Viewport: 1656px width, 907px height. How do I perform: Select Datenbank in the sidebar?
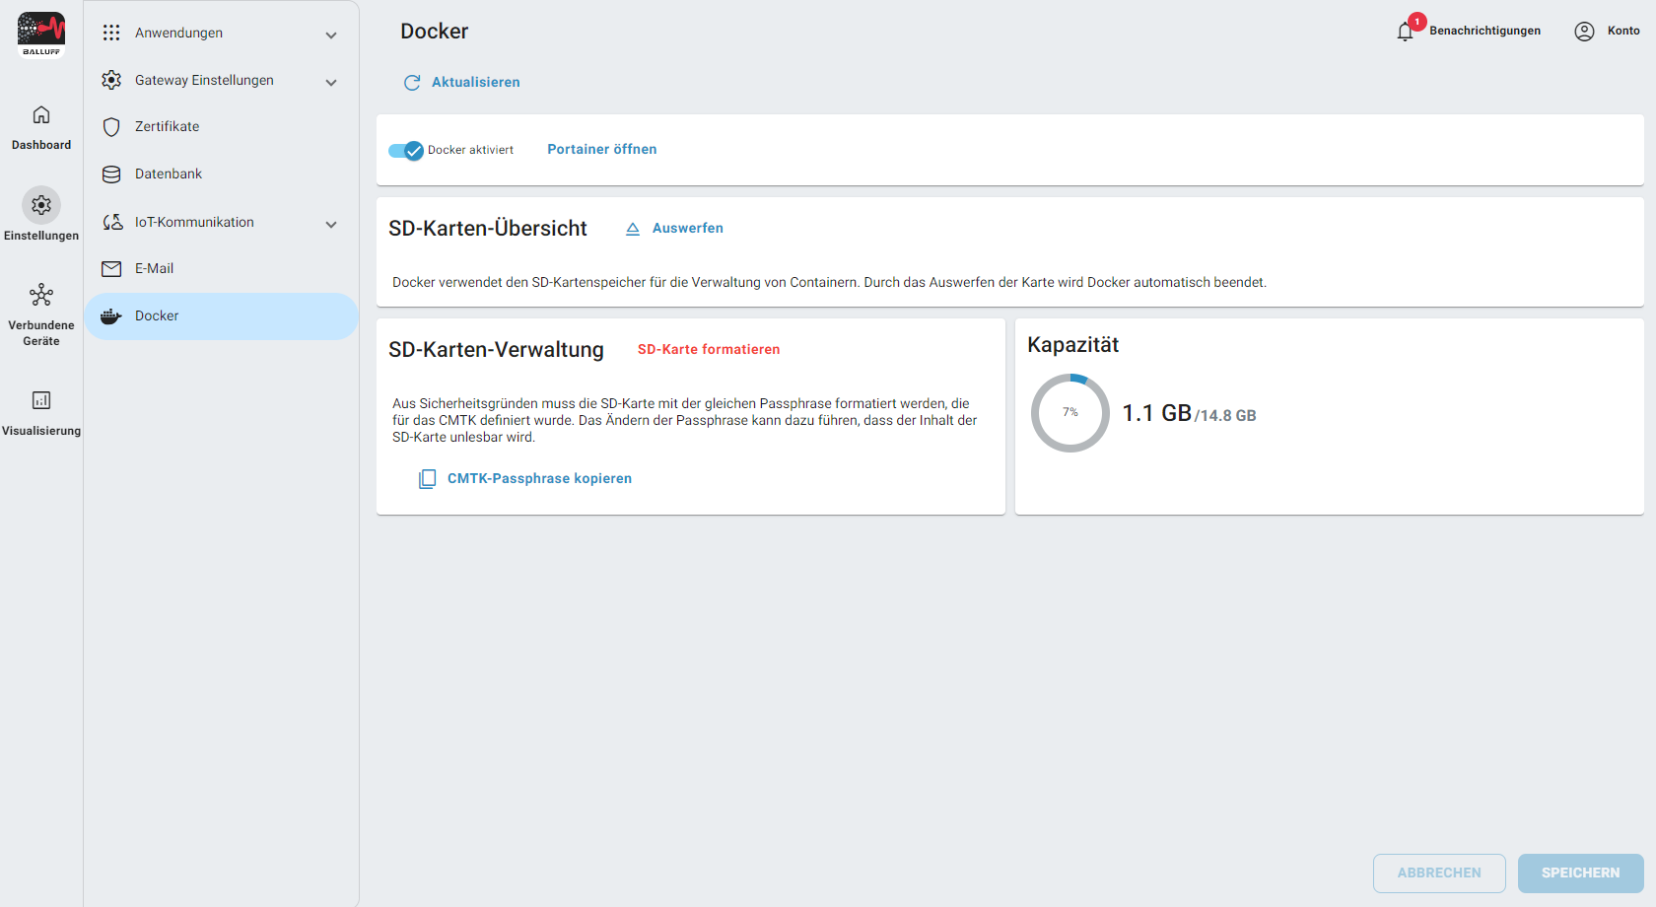tap(169, 174)
